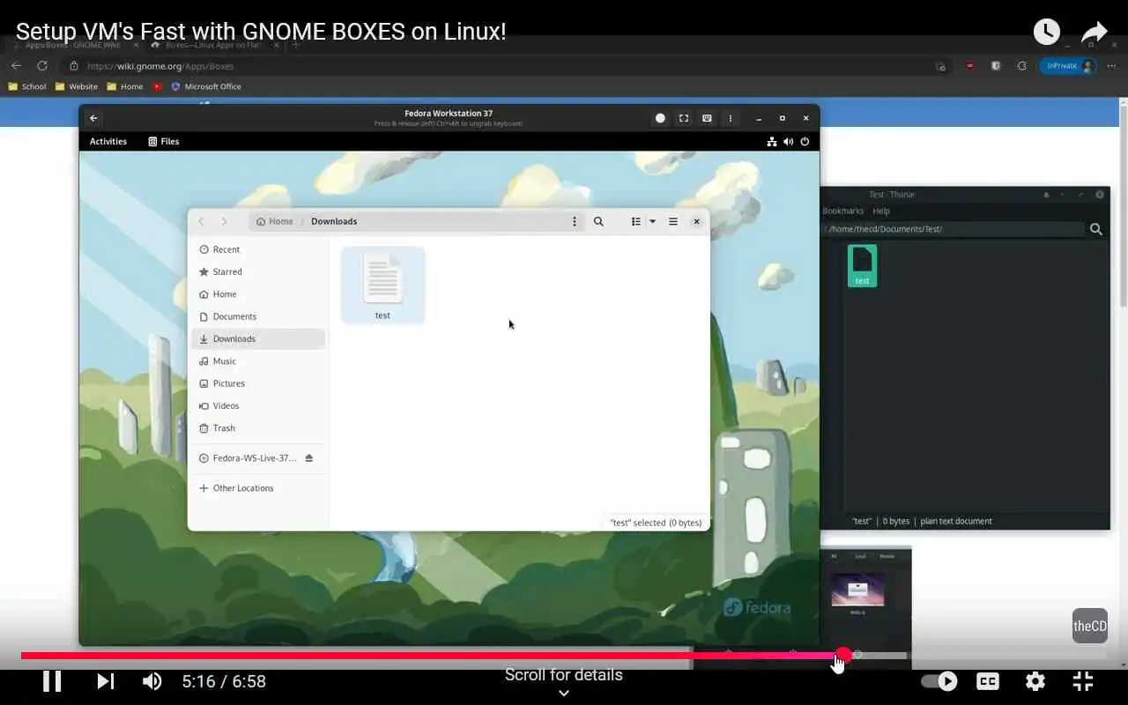Screen dimensions: 1128x705
Task: Open Videos in the sidebar
Action: tap(258, 405)
